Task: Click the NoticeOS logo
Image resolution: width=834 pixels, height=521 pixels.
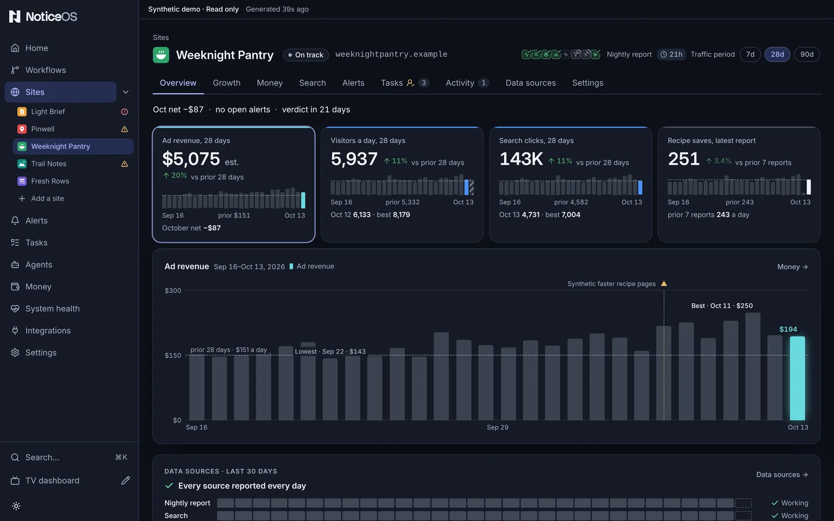Action: [43, 17]
